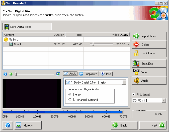
Task: Expand the CD [80 min] target dropdown
Action: pyautogui.click(x=164, y=100)
